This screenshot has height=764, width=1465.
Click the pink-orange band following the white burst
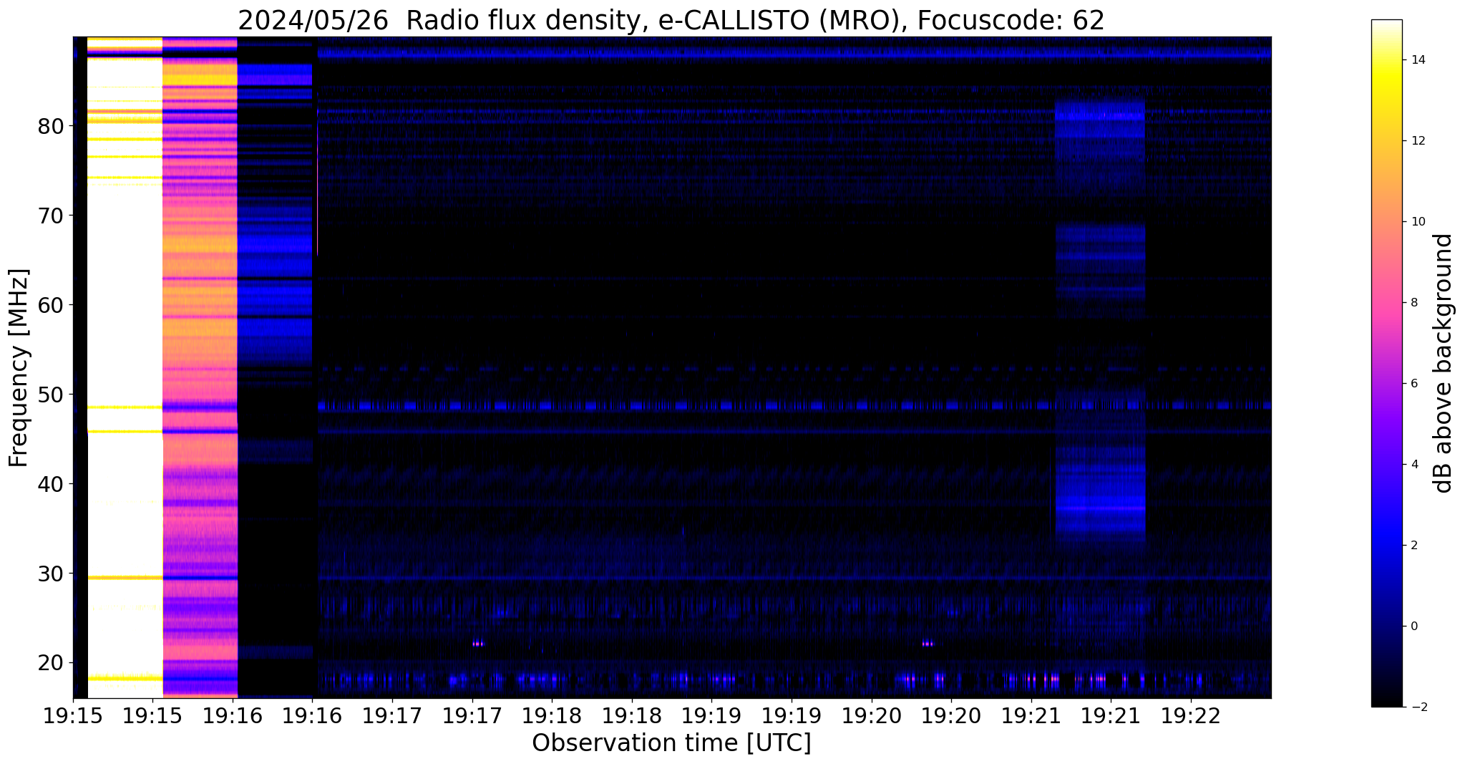coord(200,367)
